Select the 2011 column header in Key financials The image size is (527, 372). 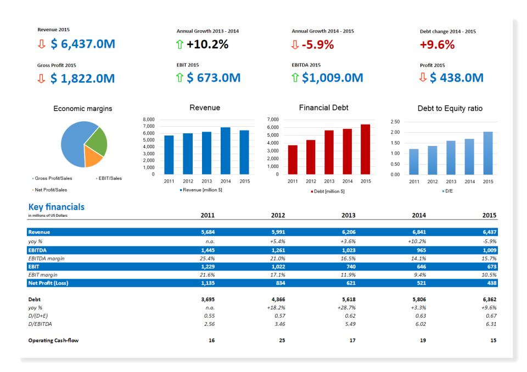(x=208, y=215)
